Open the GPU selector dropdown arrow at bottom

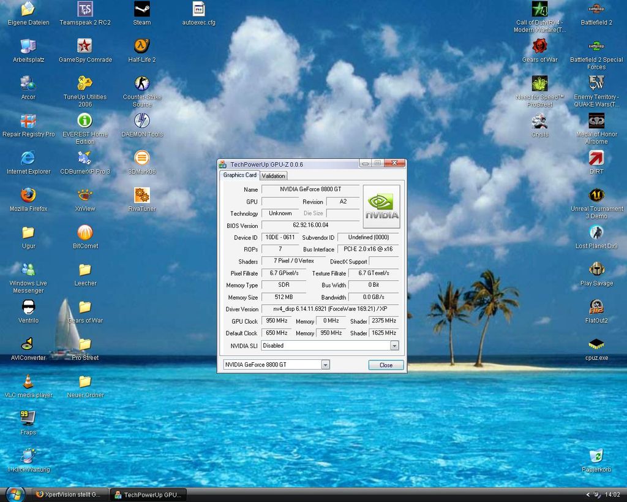point(326,365)
